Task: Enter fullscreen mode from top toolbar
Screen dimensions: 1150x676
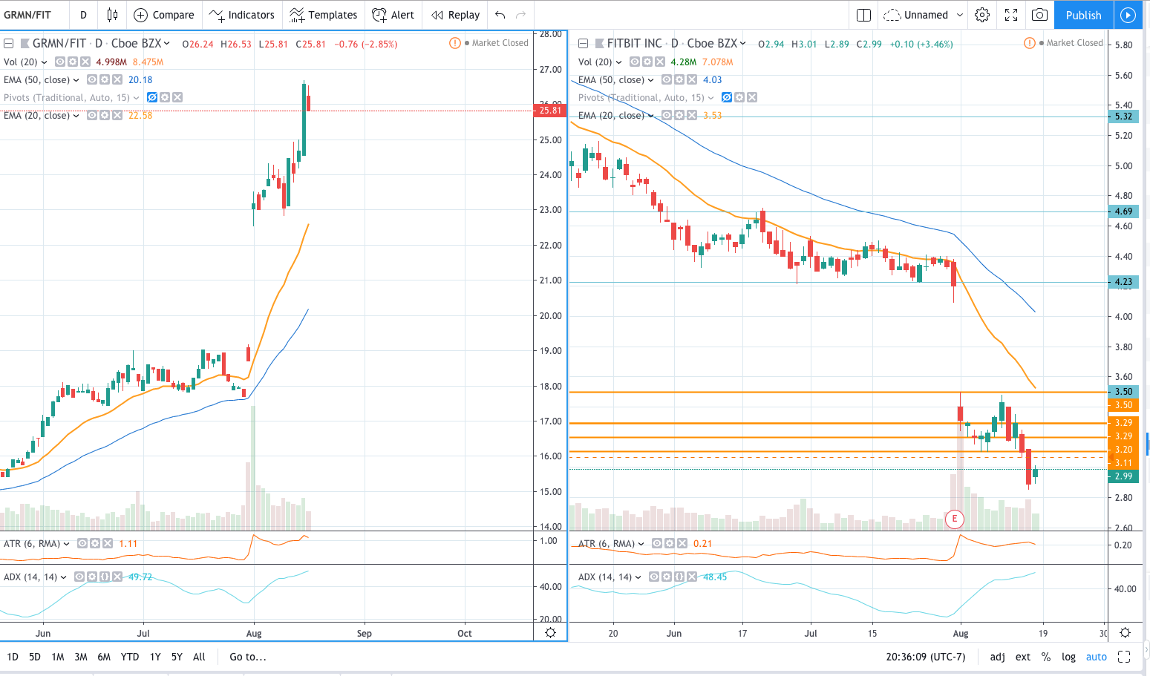Action: pyautogui.click(x=1011, y=15)
